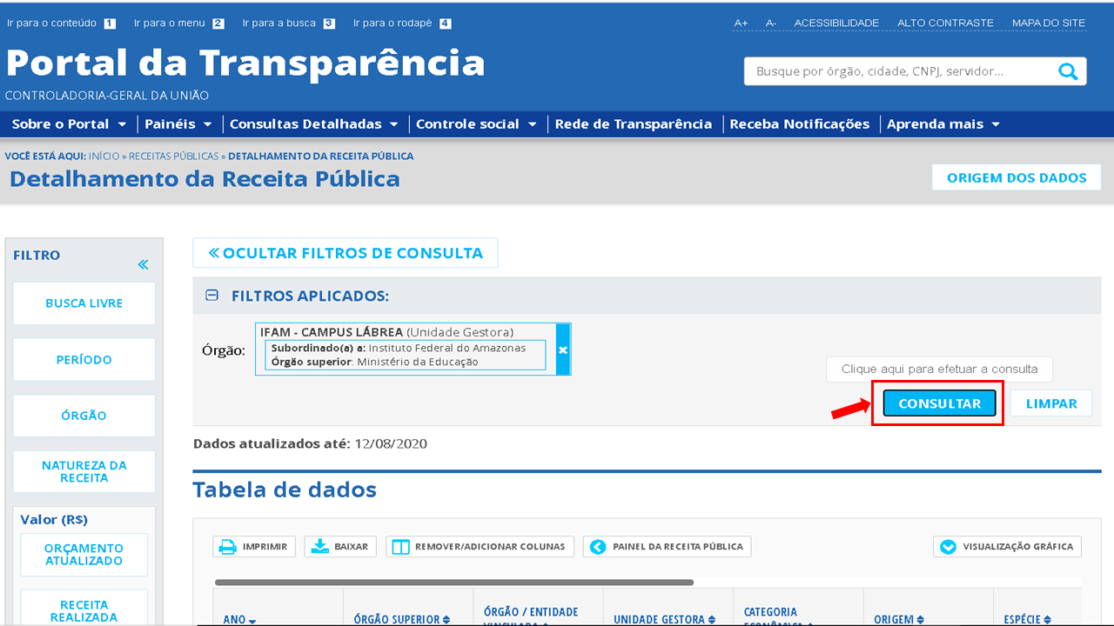Image resolution: width=1114 pixels, height=626 pixels.
Task: Click RECEITAS PÚBLICAS breadcrumb link
Action: coord(174,156)
